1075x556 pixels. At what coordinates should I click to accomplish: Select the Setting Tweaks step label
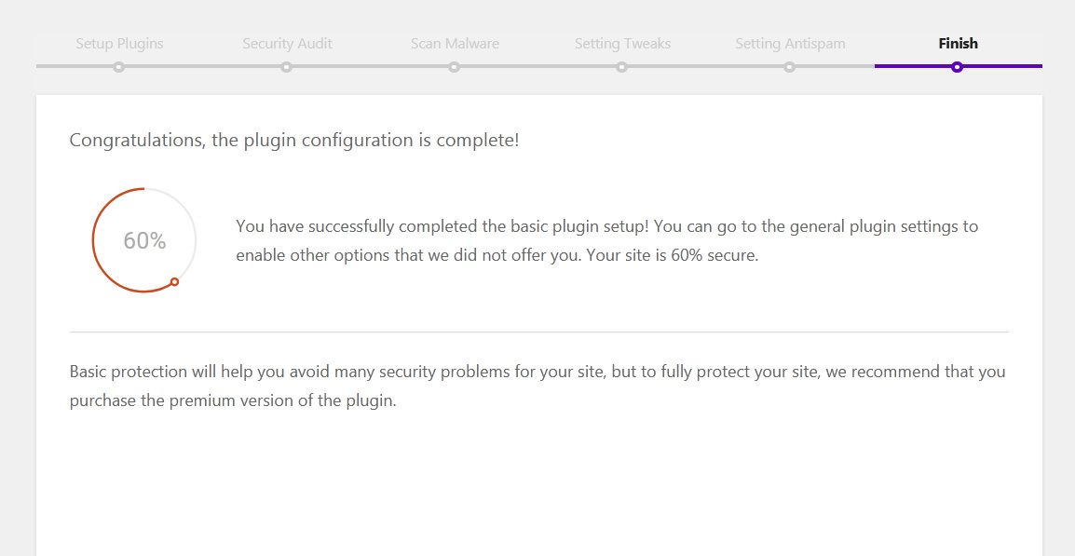click(622, 44)
